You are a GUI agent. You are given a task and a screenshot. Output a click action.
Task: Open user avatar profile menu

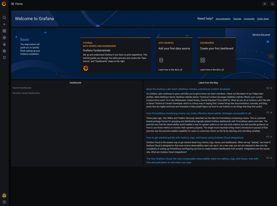pos(4,195)
